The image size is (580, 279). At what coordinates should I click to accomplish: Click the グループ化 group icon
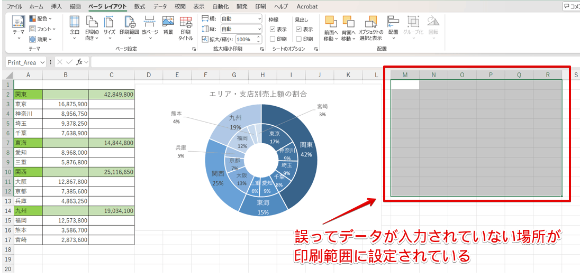point(413,21)
